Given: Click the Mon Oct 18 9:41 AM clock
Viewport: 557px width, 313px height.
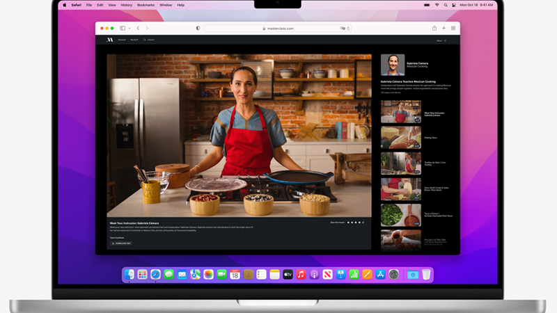Looking at the screenshot, I should 476,5.
